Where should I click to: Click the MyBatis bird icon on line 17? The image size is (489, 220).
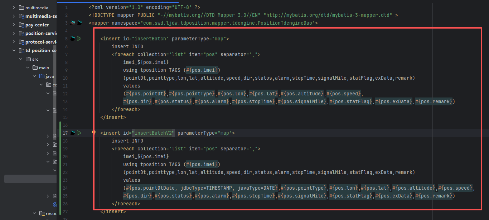coord(73,133)
